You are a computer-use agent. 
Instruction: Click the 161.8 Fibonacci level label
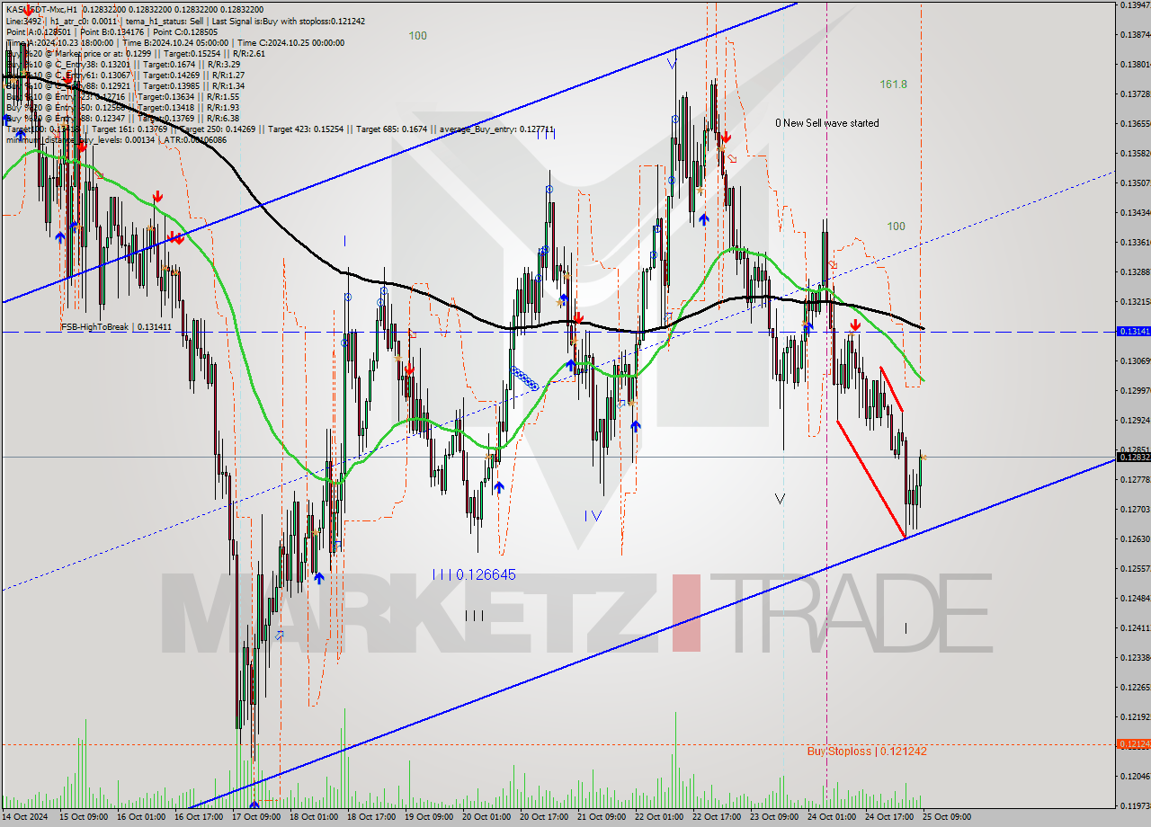[x=893, y=84]
